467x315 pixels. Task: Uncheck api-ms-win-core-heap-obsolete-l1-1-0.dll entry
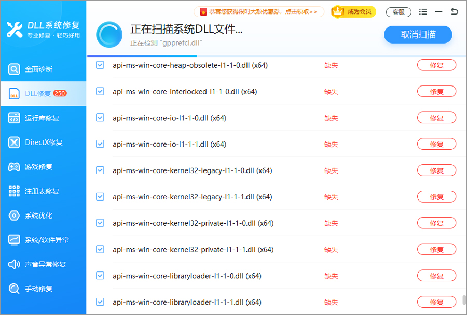coord(100,65)
